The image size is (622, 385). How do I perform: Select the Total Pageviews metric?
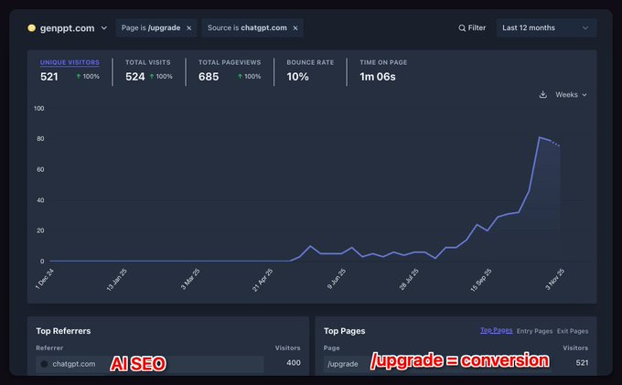[230, 62]
